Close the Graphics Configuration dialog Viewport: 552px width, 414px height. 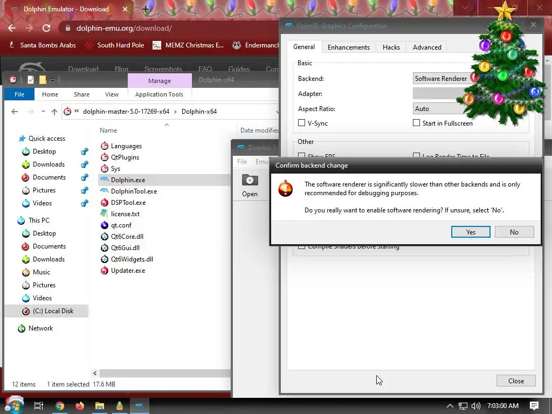coord(516,381)
